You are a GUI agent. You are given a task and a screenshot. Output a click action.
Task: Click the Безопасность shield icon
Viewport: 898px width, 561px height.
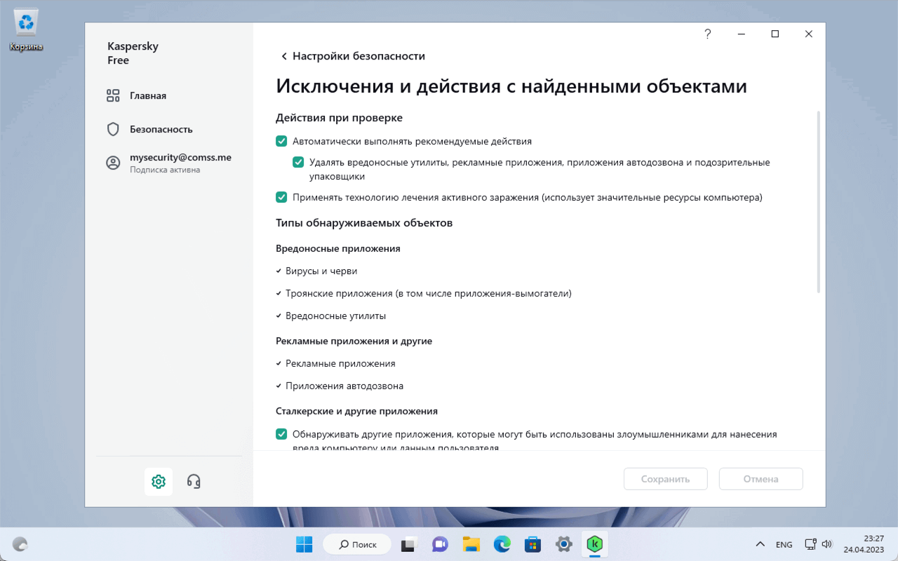click(113, 129)
